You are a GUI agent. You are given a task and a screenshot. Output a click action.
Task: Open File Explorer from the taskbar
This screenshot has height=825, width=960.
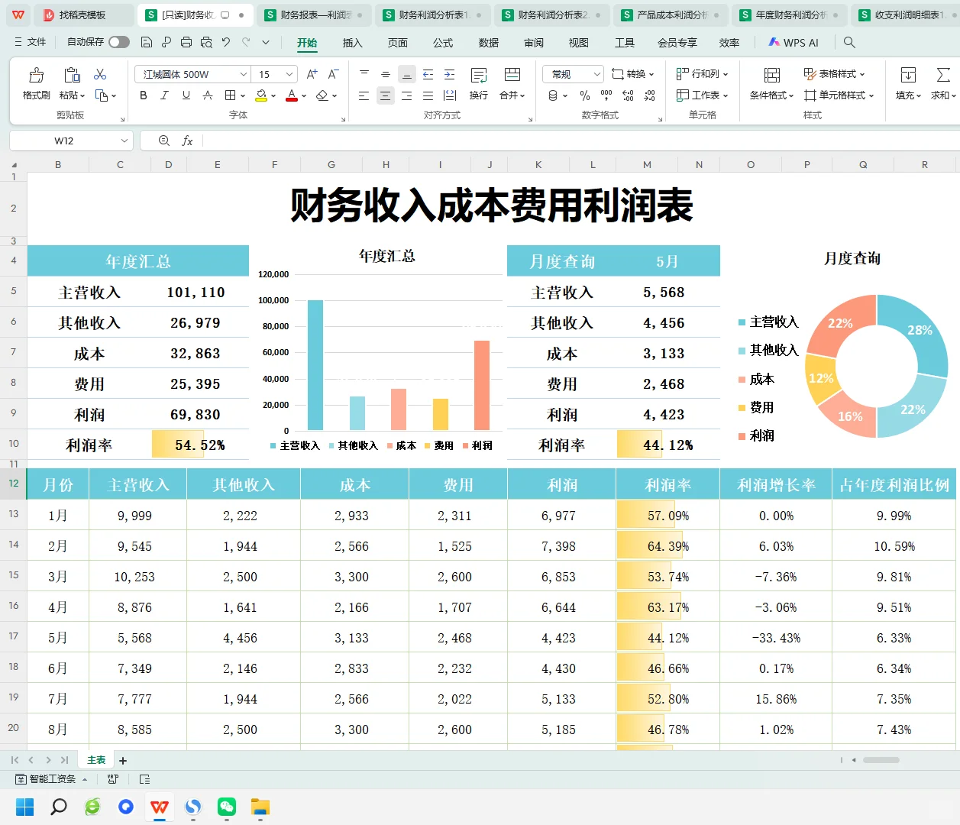coord(260,807)
